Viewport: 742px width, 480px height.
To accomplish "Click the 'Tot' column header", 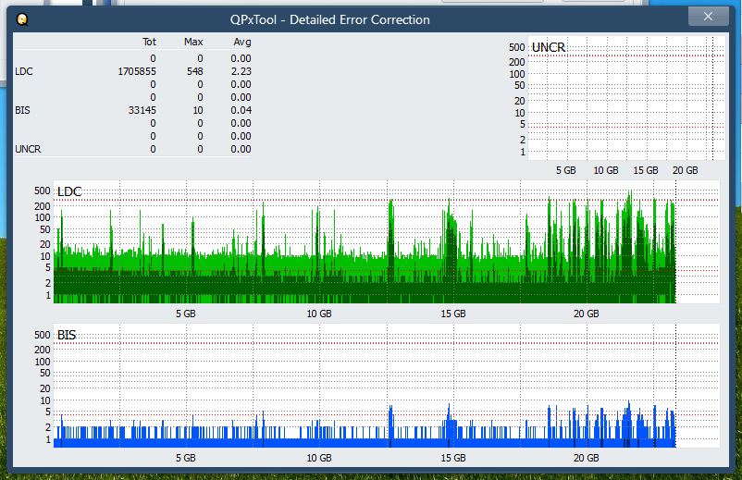I will point(149,42).
